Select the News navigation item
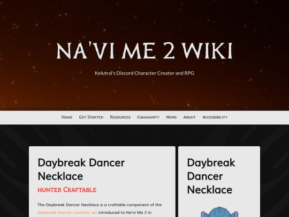Viewport: 289px width, 217px height. tap(171, 117)
